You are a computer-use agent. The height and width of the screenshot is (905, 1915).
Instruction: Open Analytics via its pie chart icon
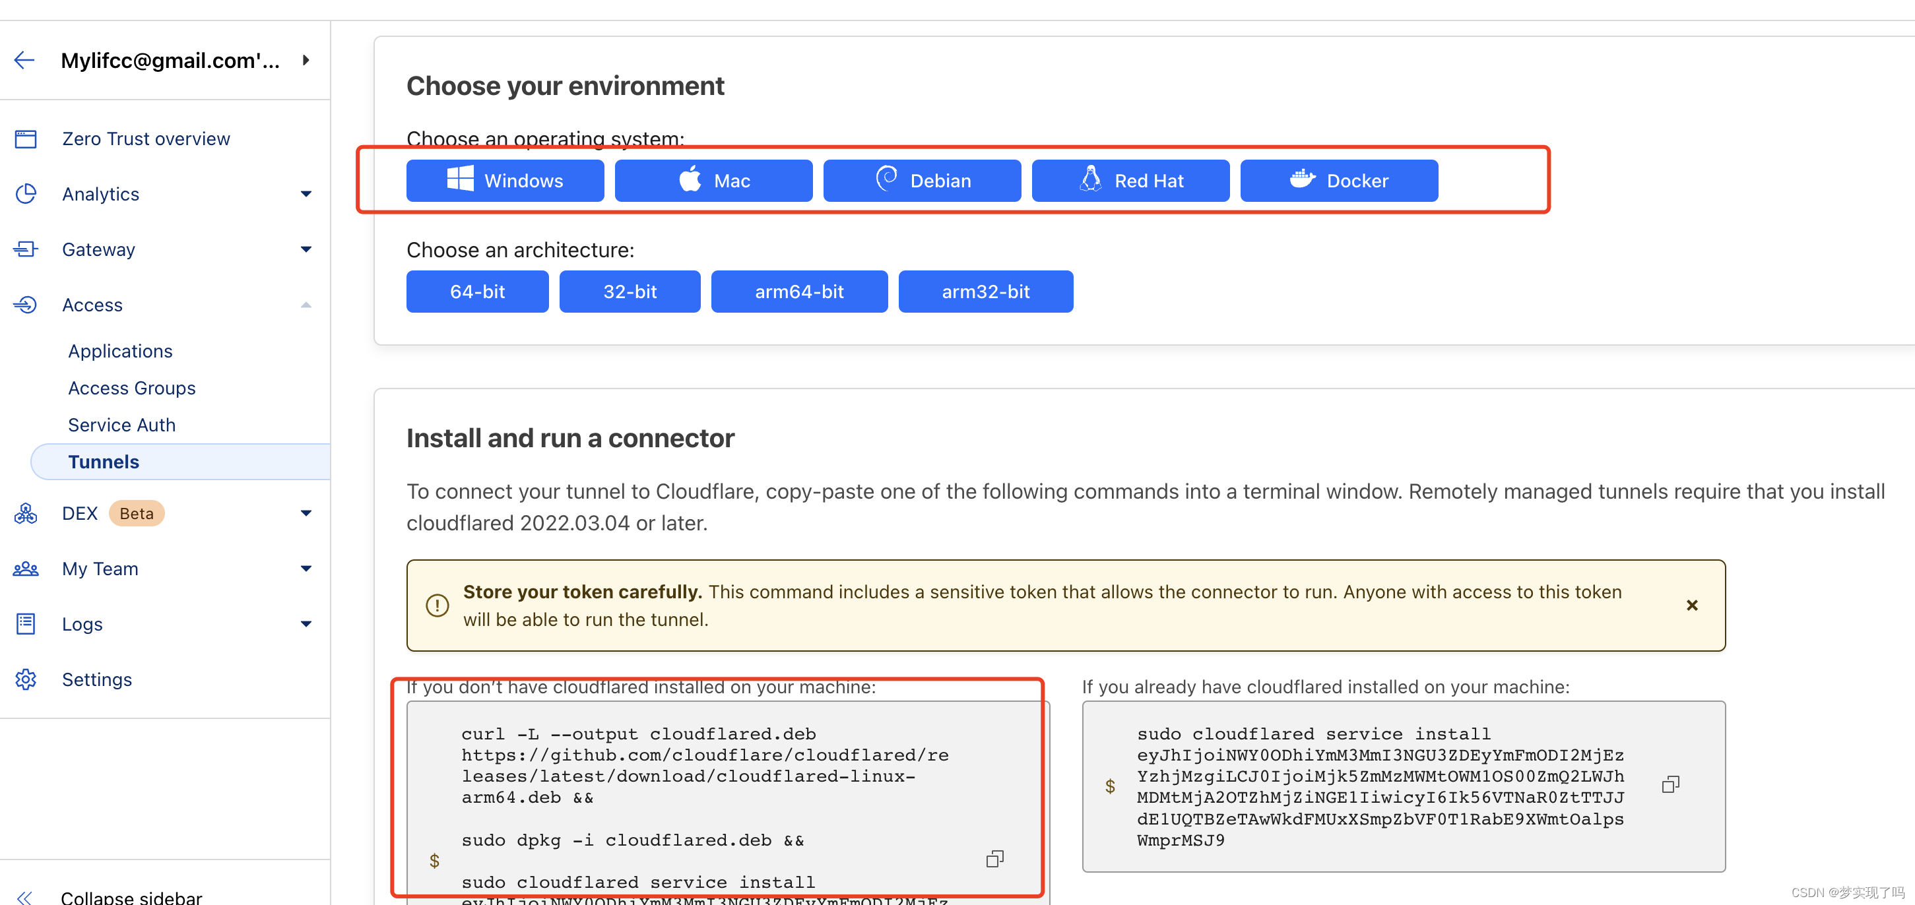(x=25, y=193)
